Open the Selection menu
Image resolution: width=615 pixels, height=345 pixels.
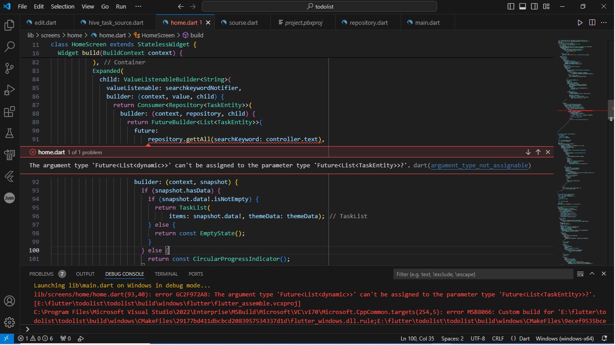[63, 7]
